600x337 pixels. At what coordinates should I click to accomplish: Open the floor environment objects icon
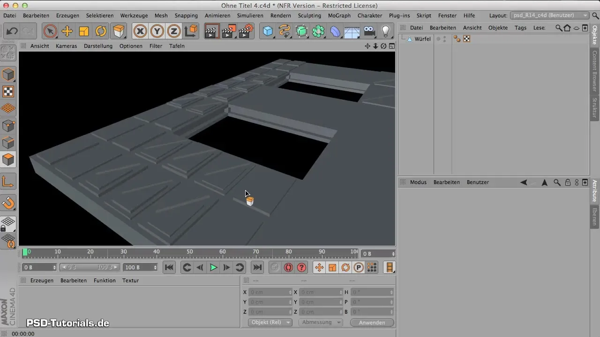coord(352,31)
